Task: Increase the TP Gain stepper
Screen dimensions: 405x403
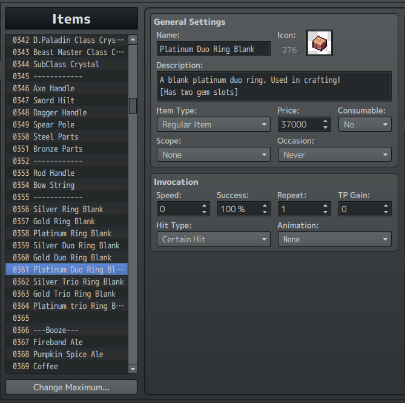Action: (386, 206)
